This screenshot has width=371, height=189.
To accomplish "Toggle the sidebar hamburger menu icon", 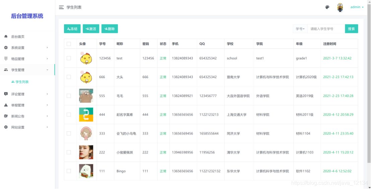I will point(61,7).
